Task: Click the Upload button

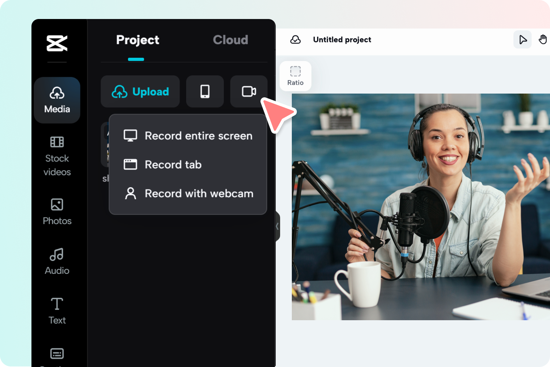Action: (x=140, y=91)
